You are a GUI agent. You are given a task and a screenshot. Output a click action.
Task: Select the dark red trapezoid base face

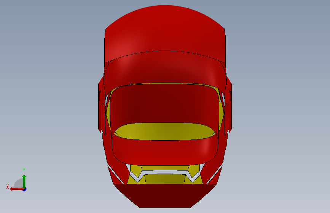click(x=165, y=196)
